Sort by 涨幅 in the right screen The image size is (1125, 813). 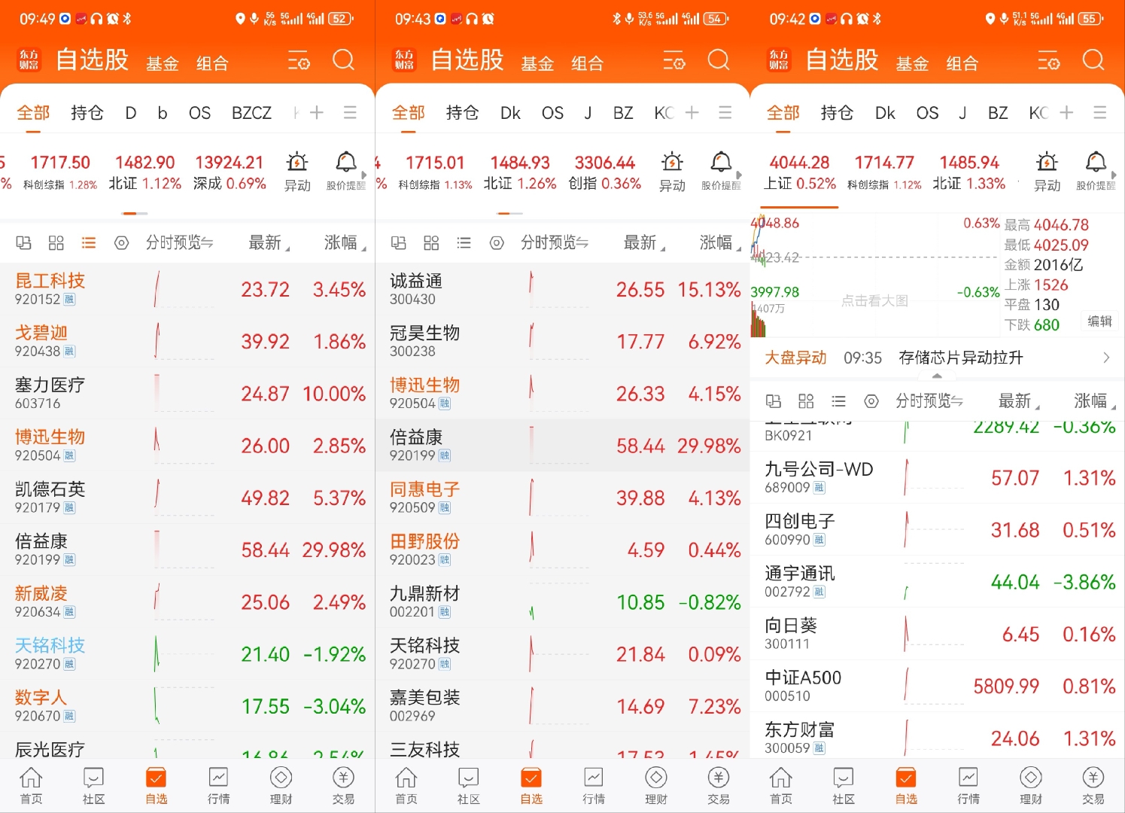pyautogui.click(x=1095, y=400)
